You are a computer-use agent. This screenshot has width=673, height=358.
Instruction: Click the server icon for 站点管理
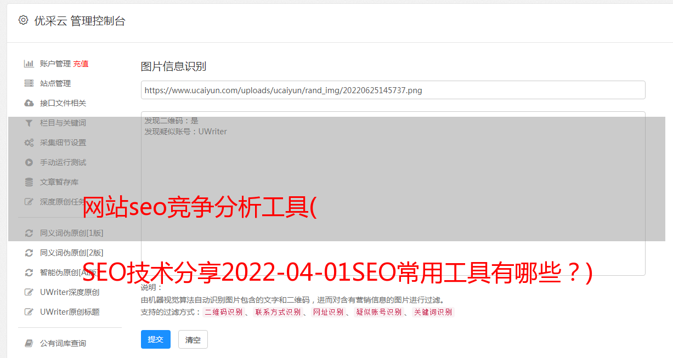click(29, 83)
